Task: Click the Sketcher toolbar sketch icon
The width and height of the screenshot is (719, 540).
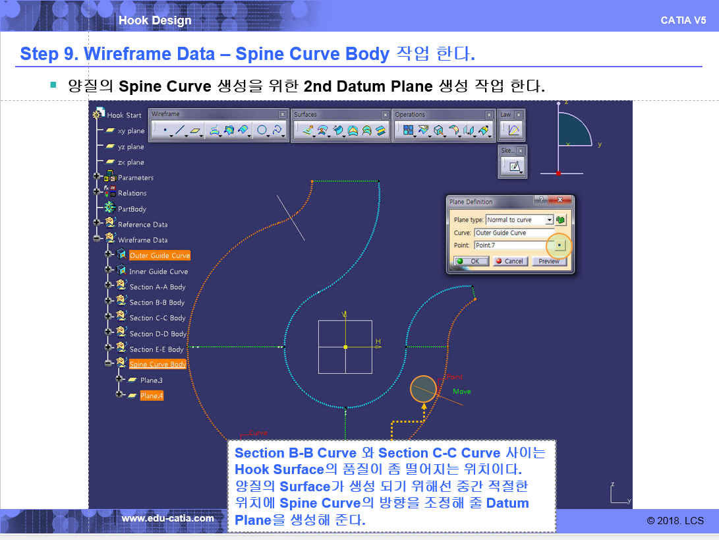Action: 513,166
